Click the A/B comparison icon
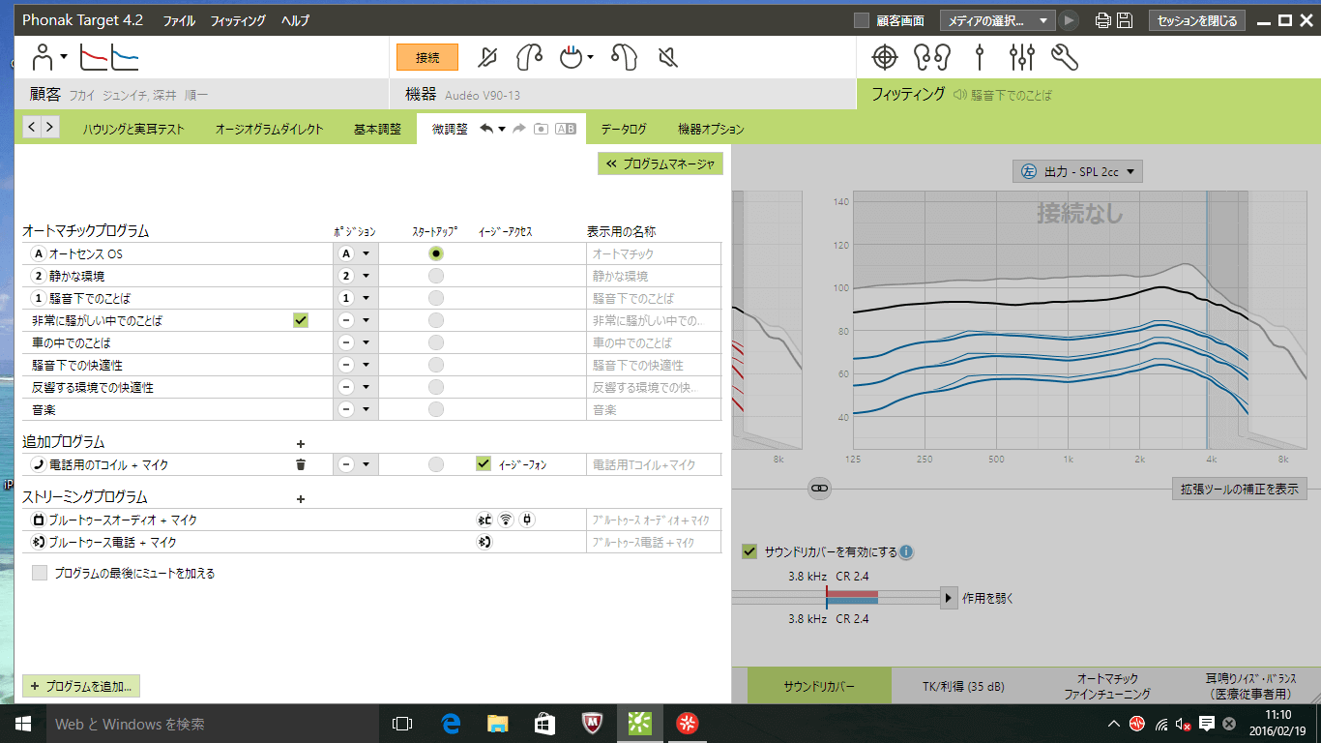The width and height of the screenshot is (1321, 743). [566, 129]
